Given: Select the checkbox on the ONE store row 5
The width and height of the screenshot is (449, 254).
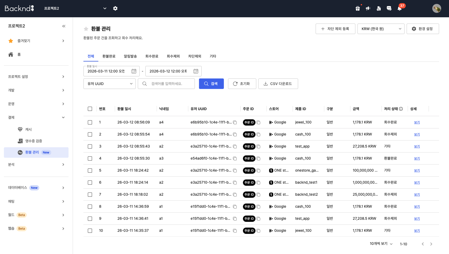Looking at the screenshot, I should pyautogui.click(x=90, y=170).
